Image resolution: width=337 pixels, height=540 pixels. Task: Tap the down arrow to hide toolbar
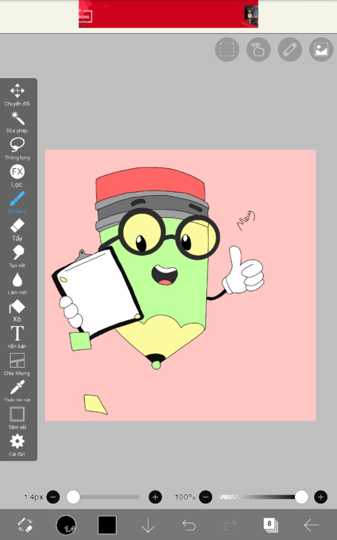pos(148,525)
